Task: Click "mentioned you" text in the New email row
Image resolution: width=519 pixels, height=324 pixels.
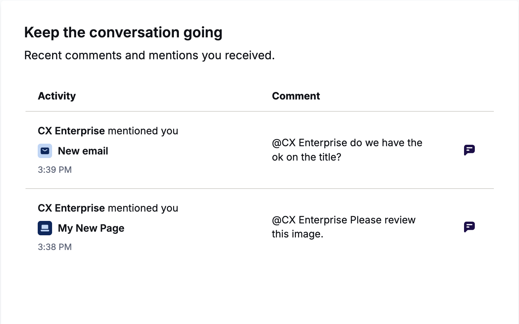Action: [x=143, y=131]
